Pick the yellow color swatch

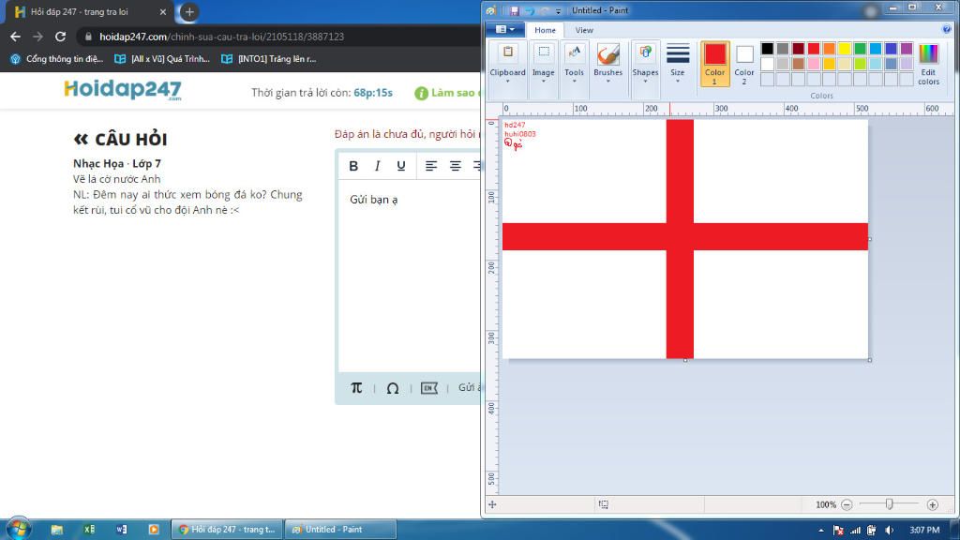coord(845,49)
